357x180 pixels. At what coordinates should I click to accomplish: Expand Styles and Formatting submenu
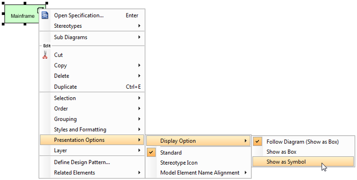(92, 129)
